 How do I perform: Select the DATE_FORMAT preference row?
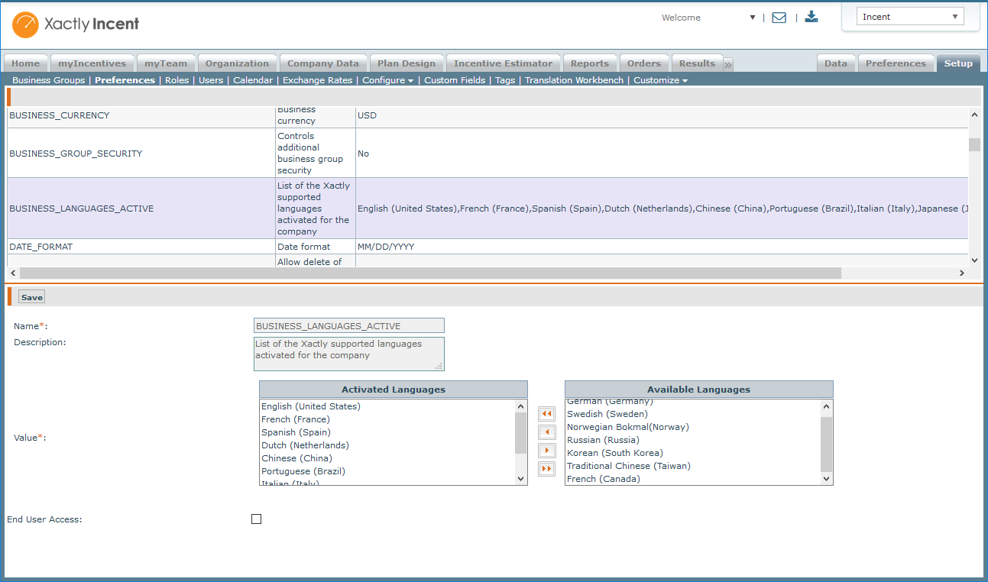click(x=40, y=247)
